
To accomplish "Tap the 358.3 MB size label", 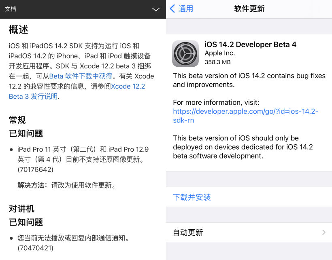I will pyautogui.click(x=217, y=62).
